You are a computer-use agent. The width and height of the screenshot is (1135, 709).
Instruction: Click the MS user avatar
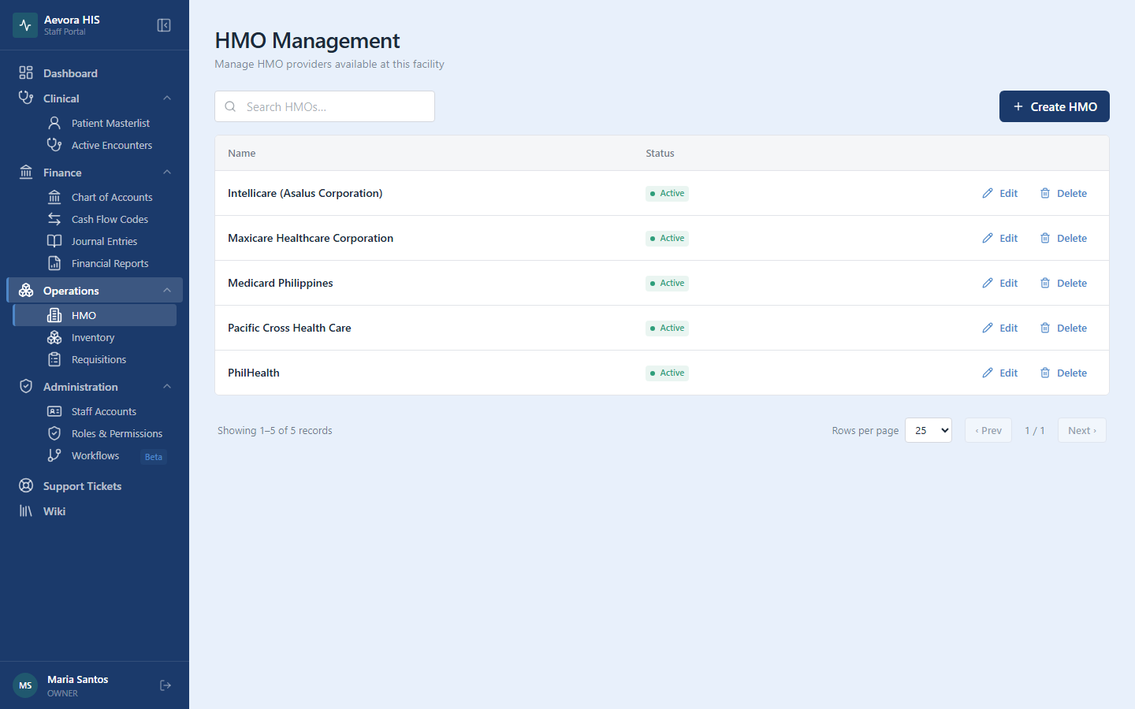coord(25,685)
